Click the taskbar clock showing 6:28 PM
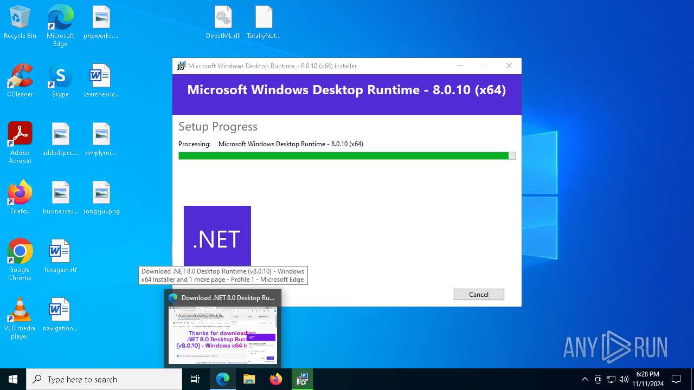 (x=648, y=379)
